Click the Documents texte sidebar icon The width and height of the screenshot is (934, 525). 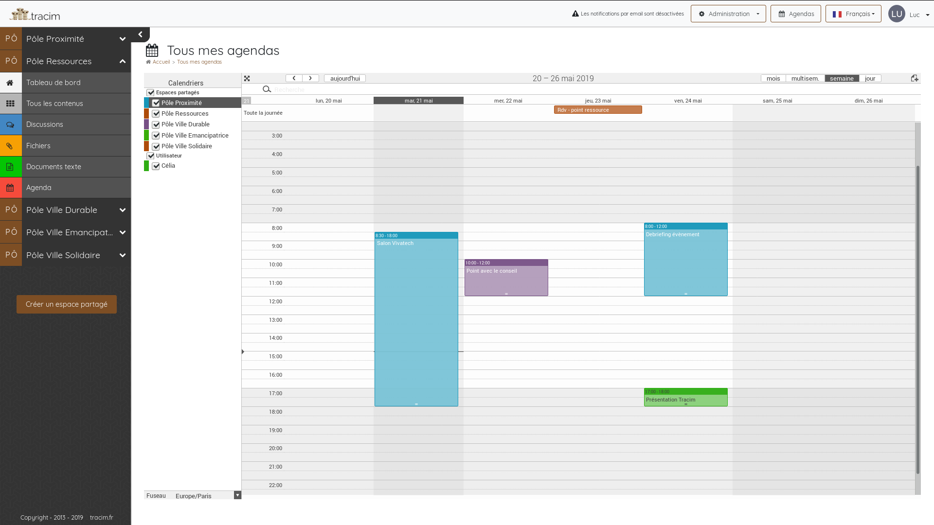pos(10,167)
